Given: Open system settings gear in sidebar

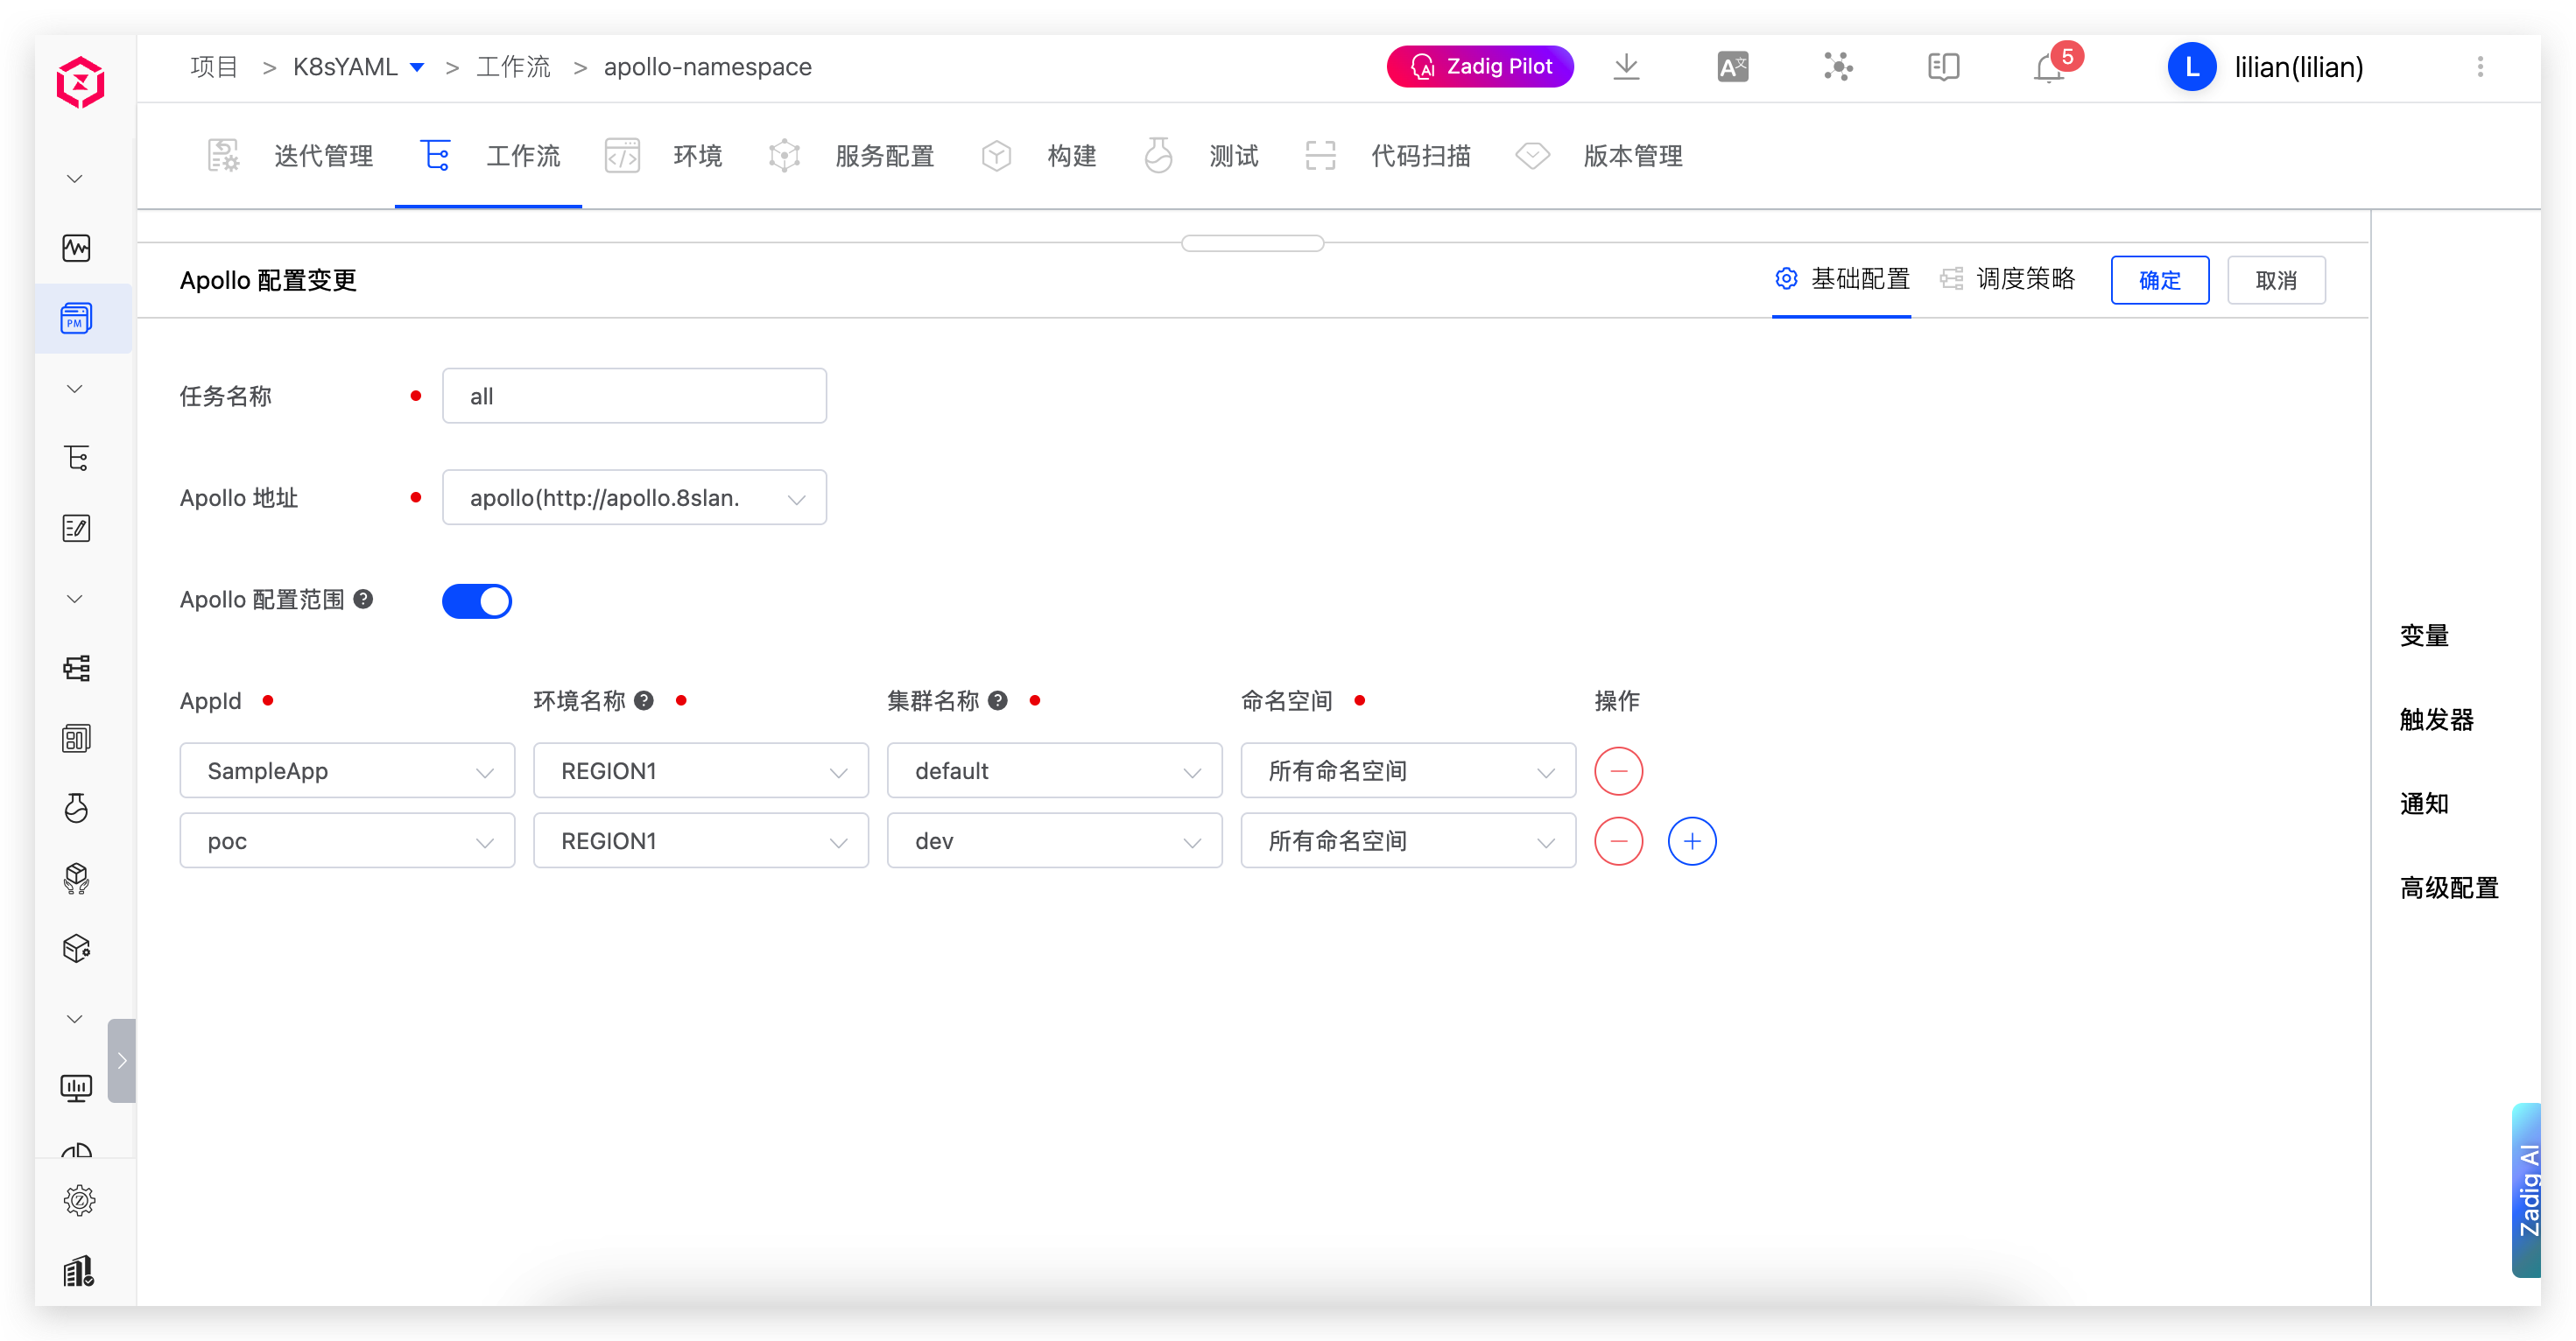Looking at the screenshot, I should 78,1200.
